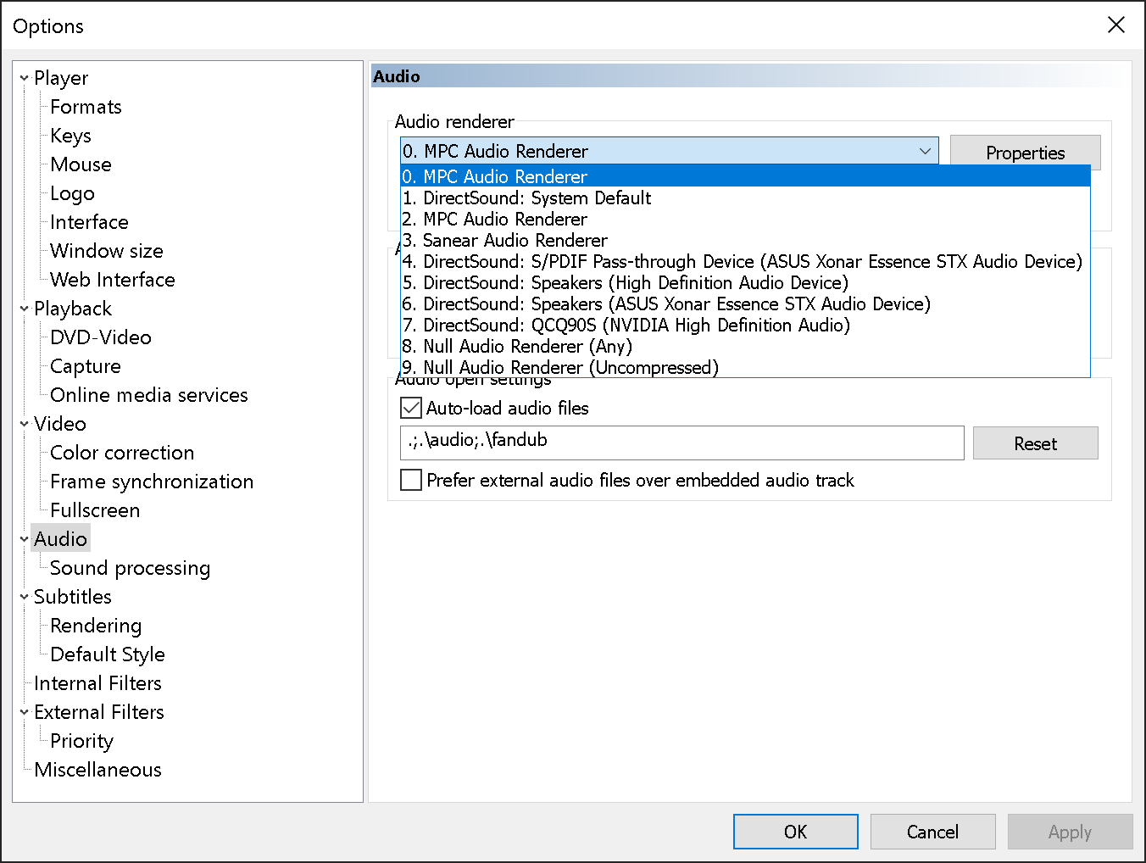The width and height of the screenshot is (1146, 863).
Task: Open the Interface page
Action: pyautogui.click(x=89, y=222)
